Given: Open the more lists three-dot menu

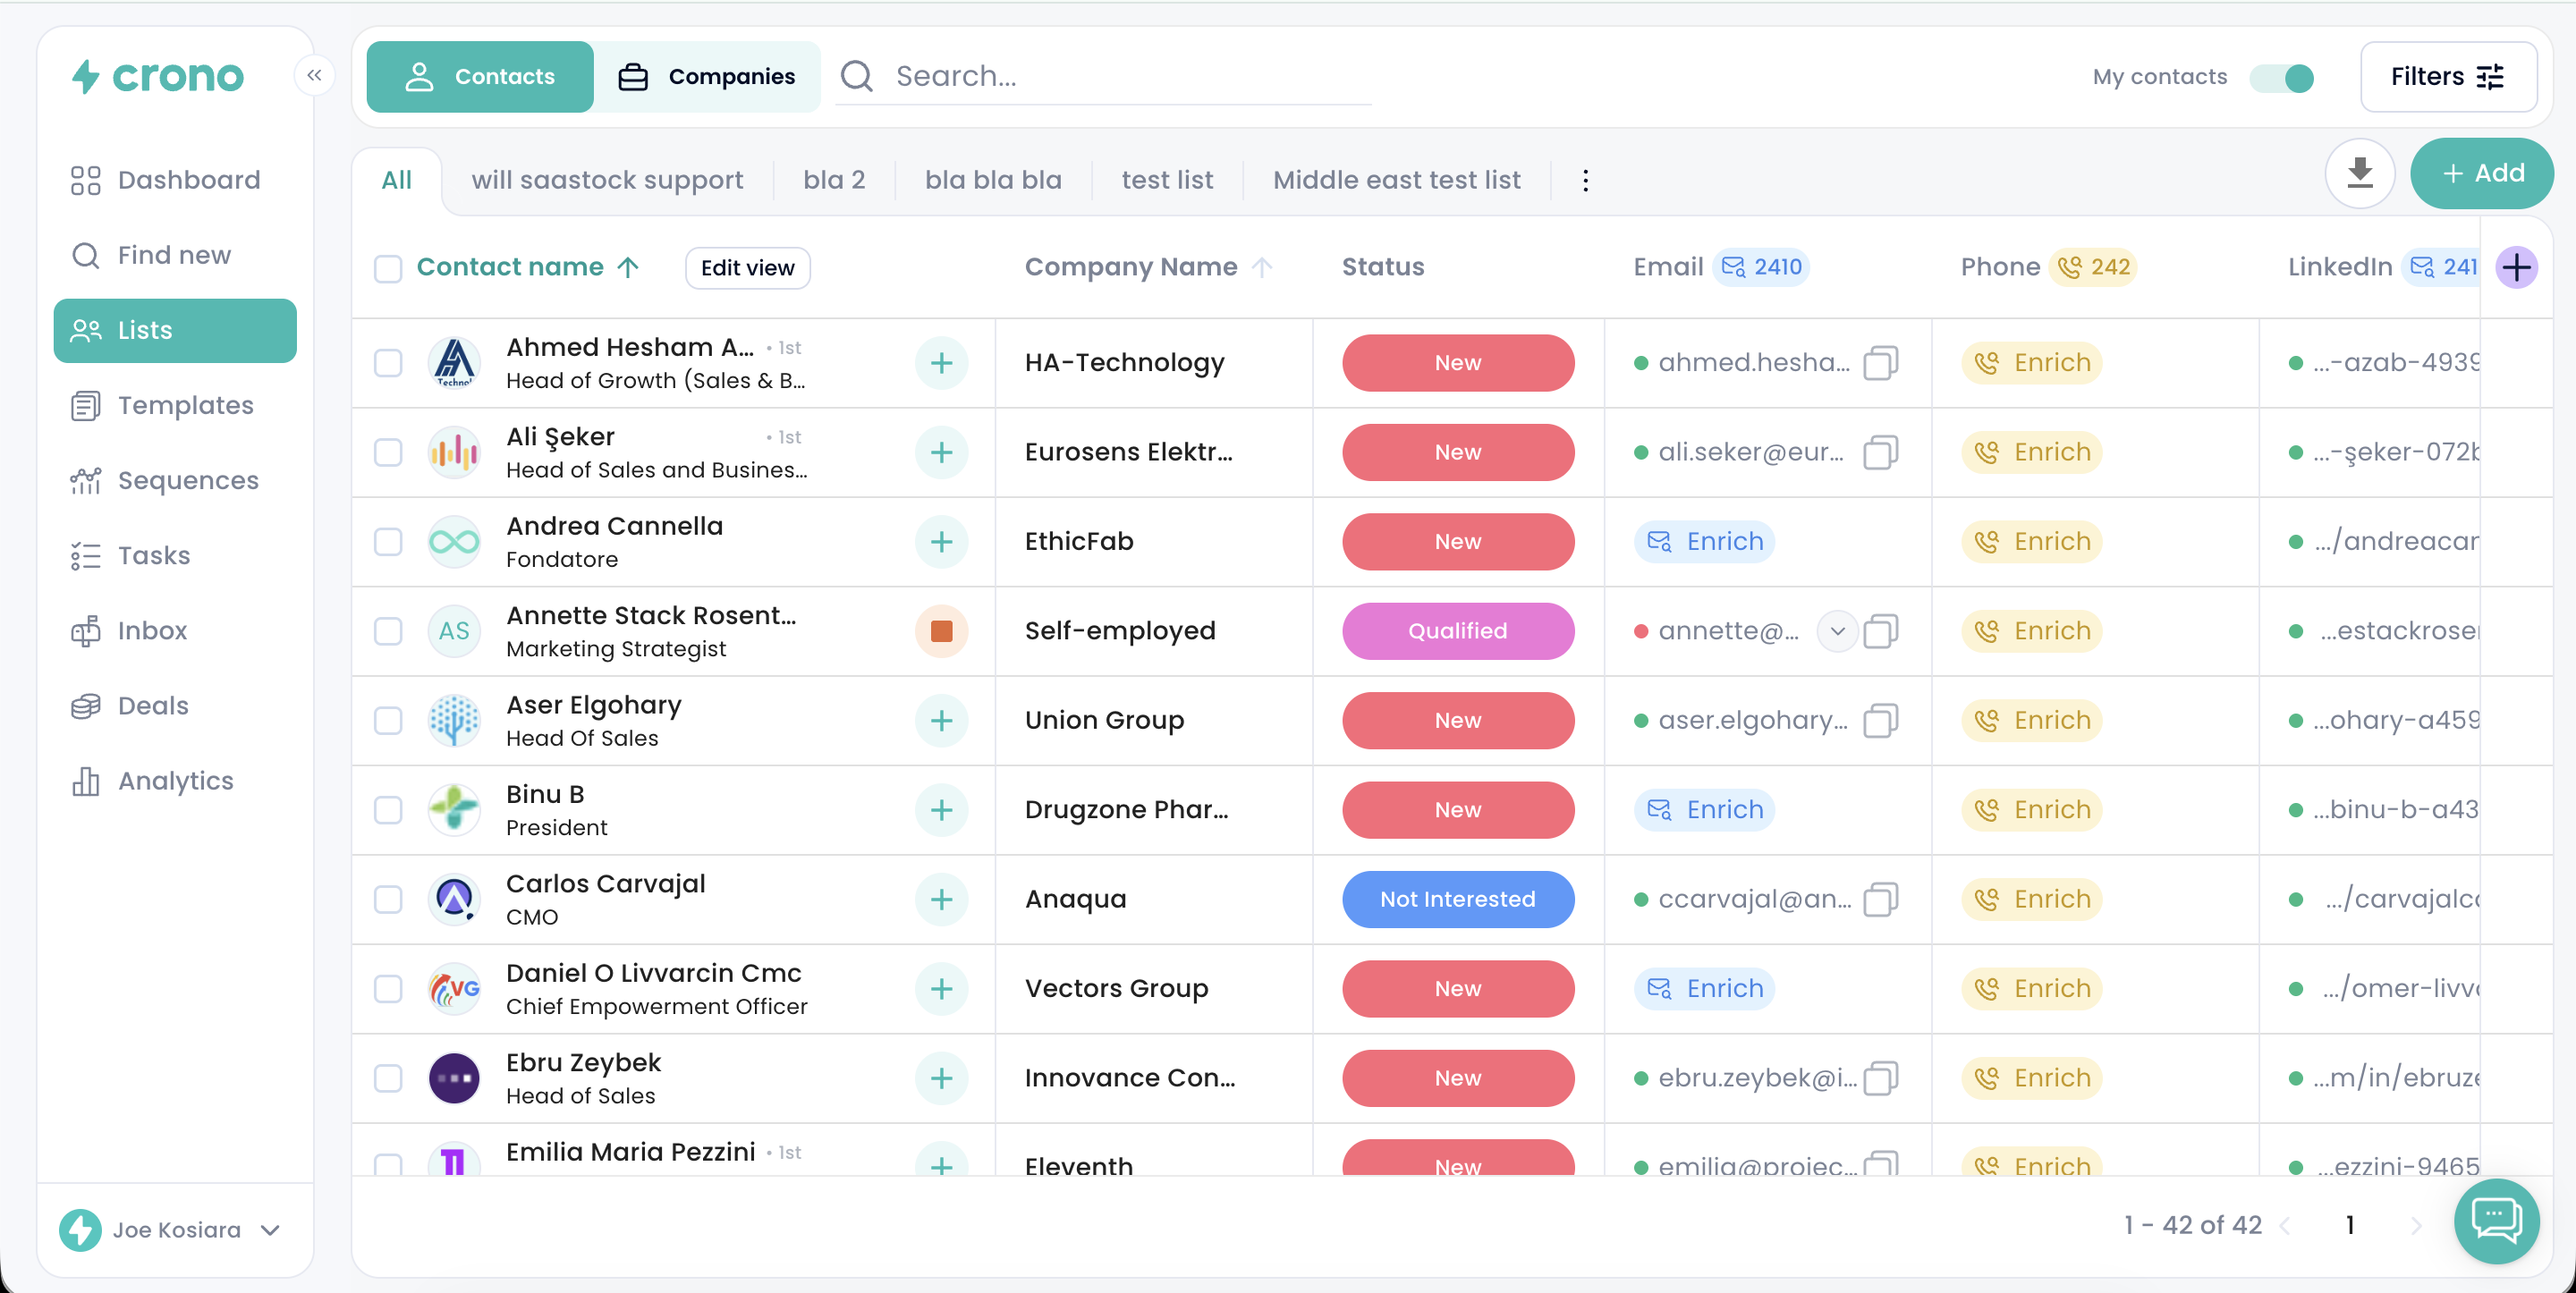Looking at the screenshot, I should (1585, 181).
